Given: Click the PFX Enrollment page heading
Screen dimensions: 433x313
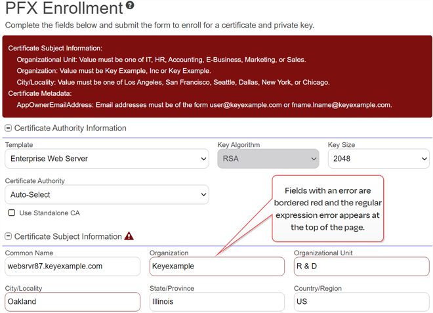Looking at the screenshot, I should 64,9.
